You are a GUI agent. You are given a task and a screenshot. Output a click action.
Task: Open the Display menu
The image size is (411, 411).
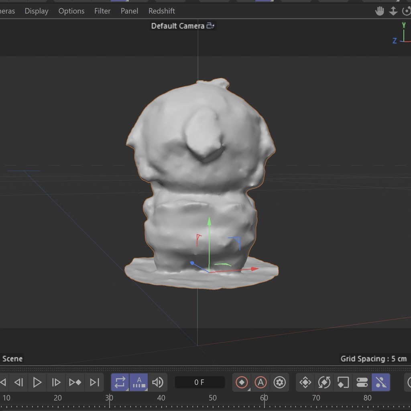coord(37,11)
